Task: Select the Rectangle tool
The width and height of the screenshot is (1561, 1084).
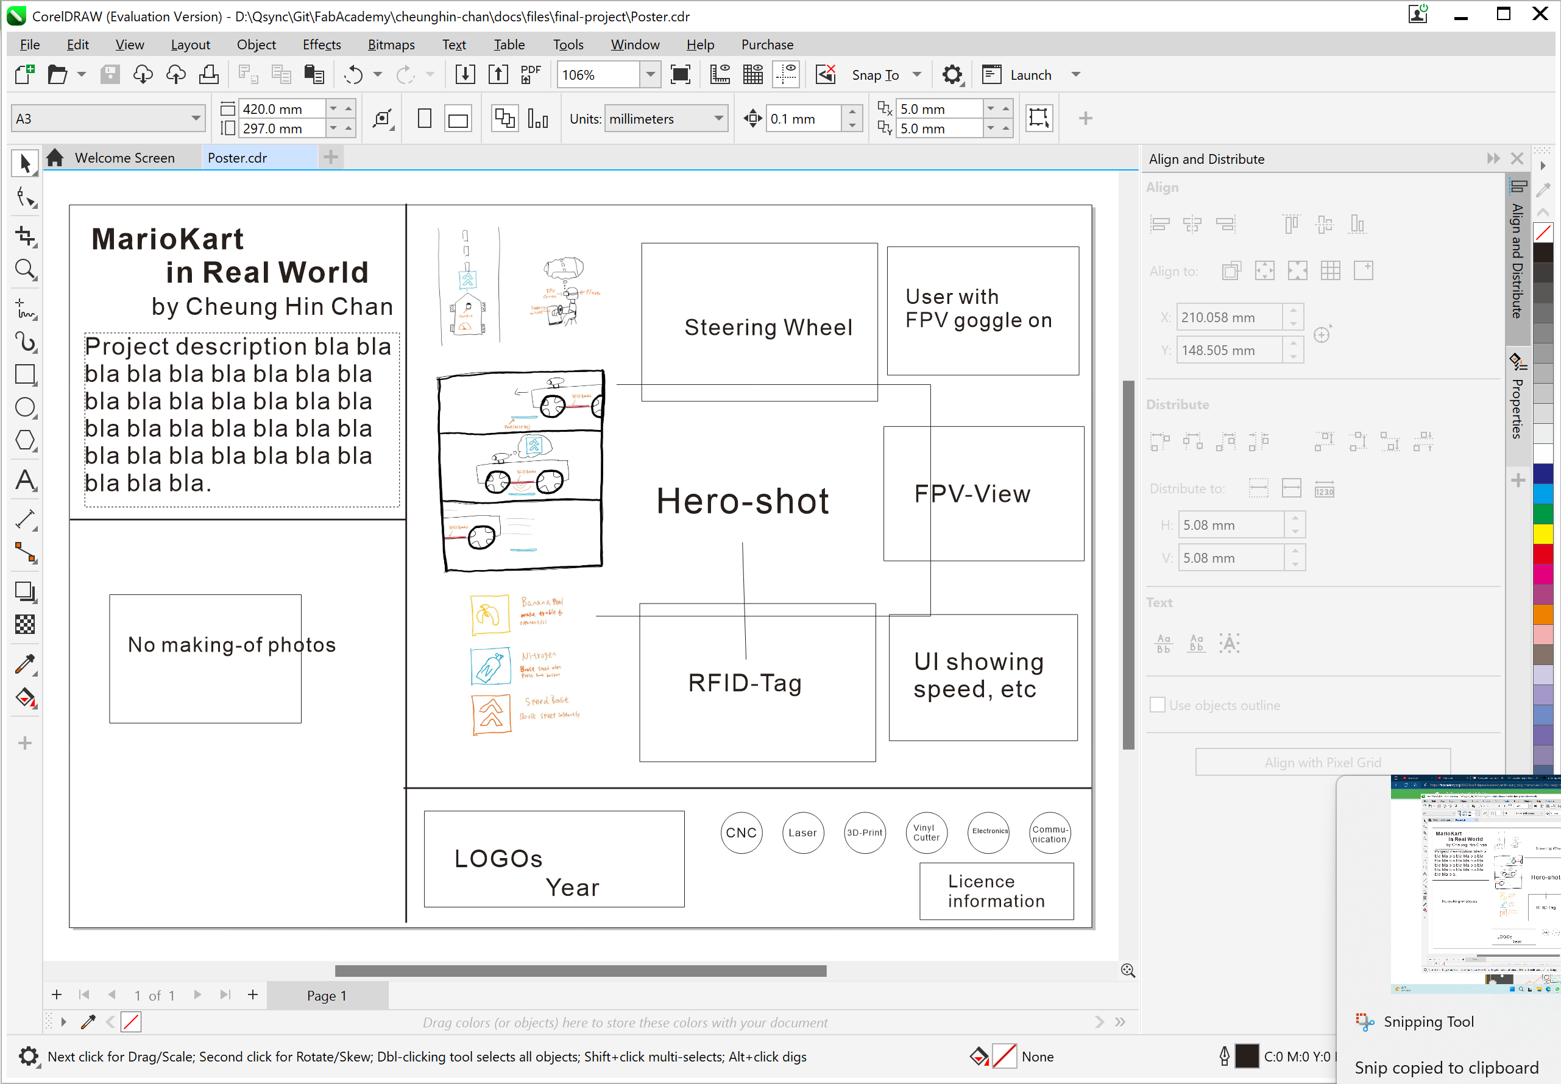Action: [25, 375]
